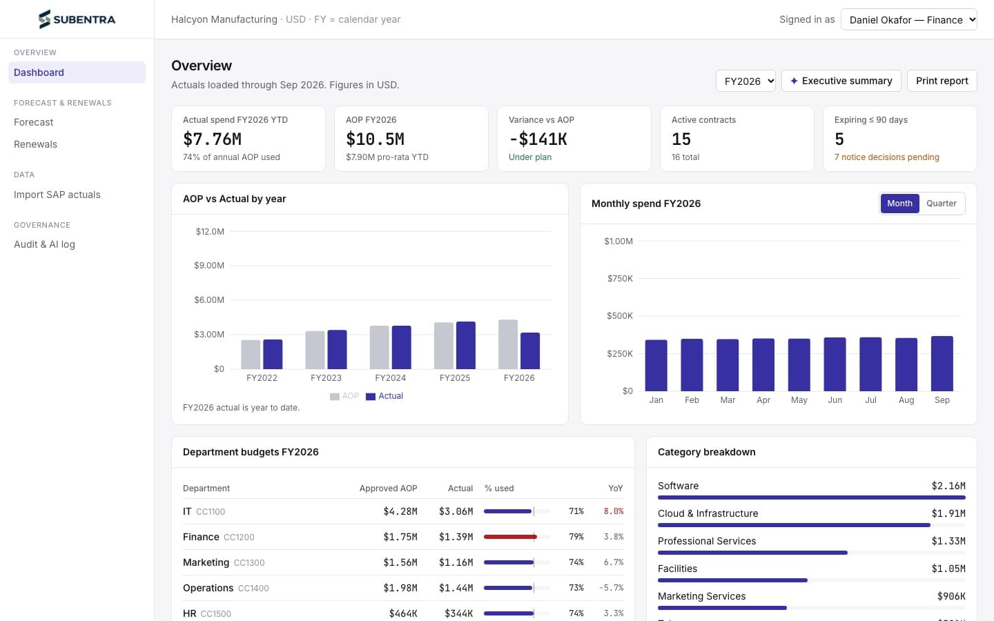This screenshot has width=994, height=621.
Task: Click the IT department usage progress bar
Action: click(516, 511)
